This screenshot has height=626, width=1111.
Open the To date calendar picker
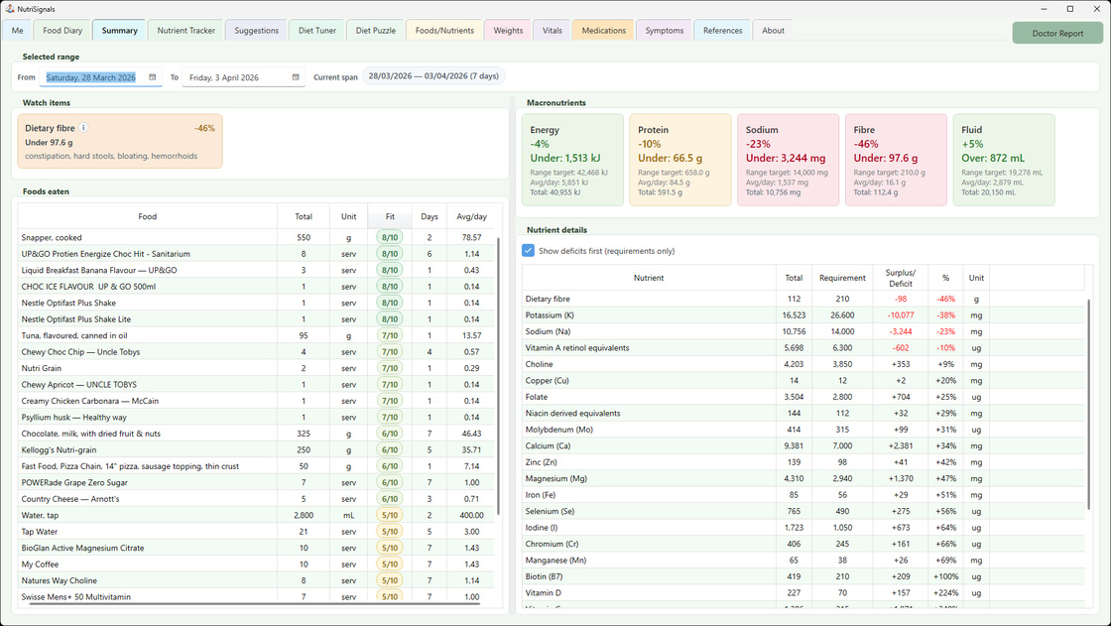(295, 75)
